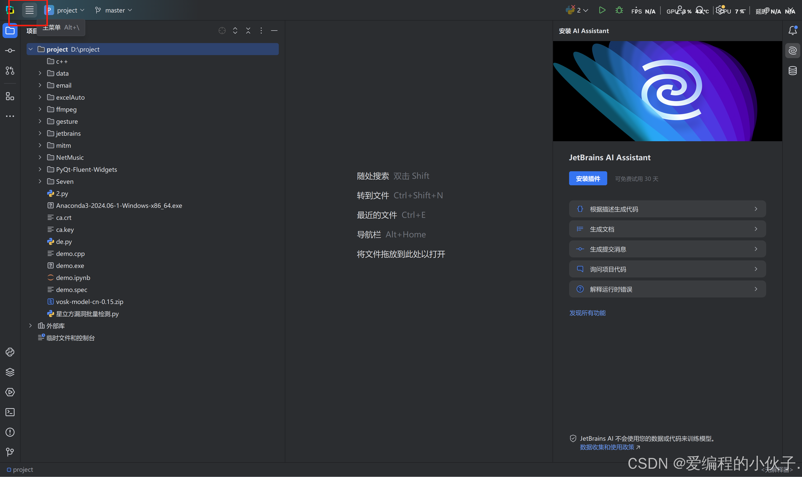Viewport: 802px width, 477px height.
Task: Click the Debug bug icon
Action: (619, 10)
